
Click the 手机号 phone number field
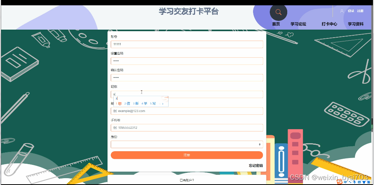187,128
